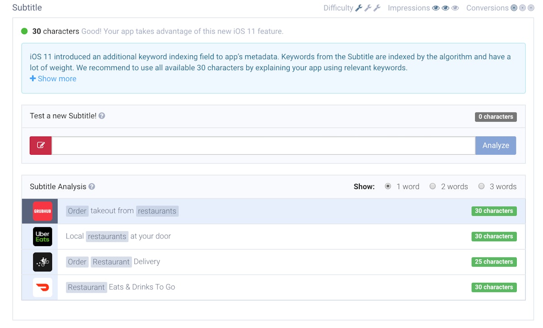Click the DoorDash app icon
Image resolution: width=543 pixels, height=328 pixels.
43,287
